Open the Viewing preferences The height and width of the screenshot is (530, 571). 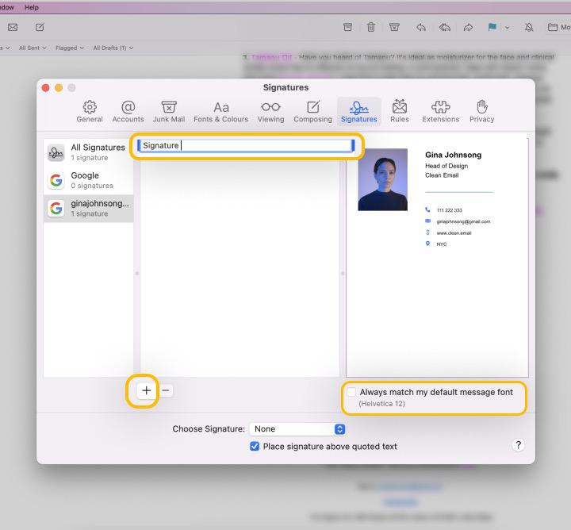click(x=270, y=111)
